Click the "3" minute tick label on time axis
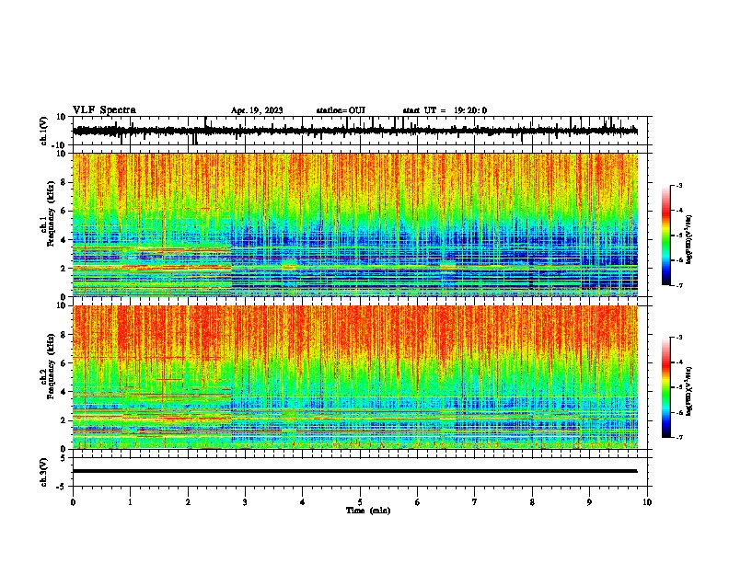 245,502
